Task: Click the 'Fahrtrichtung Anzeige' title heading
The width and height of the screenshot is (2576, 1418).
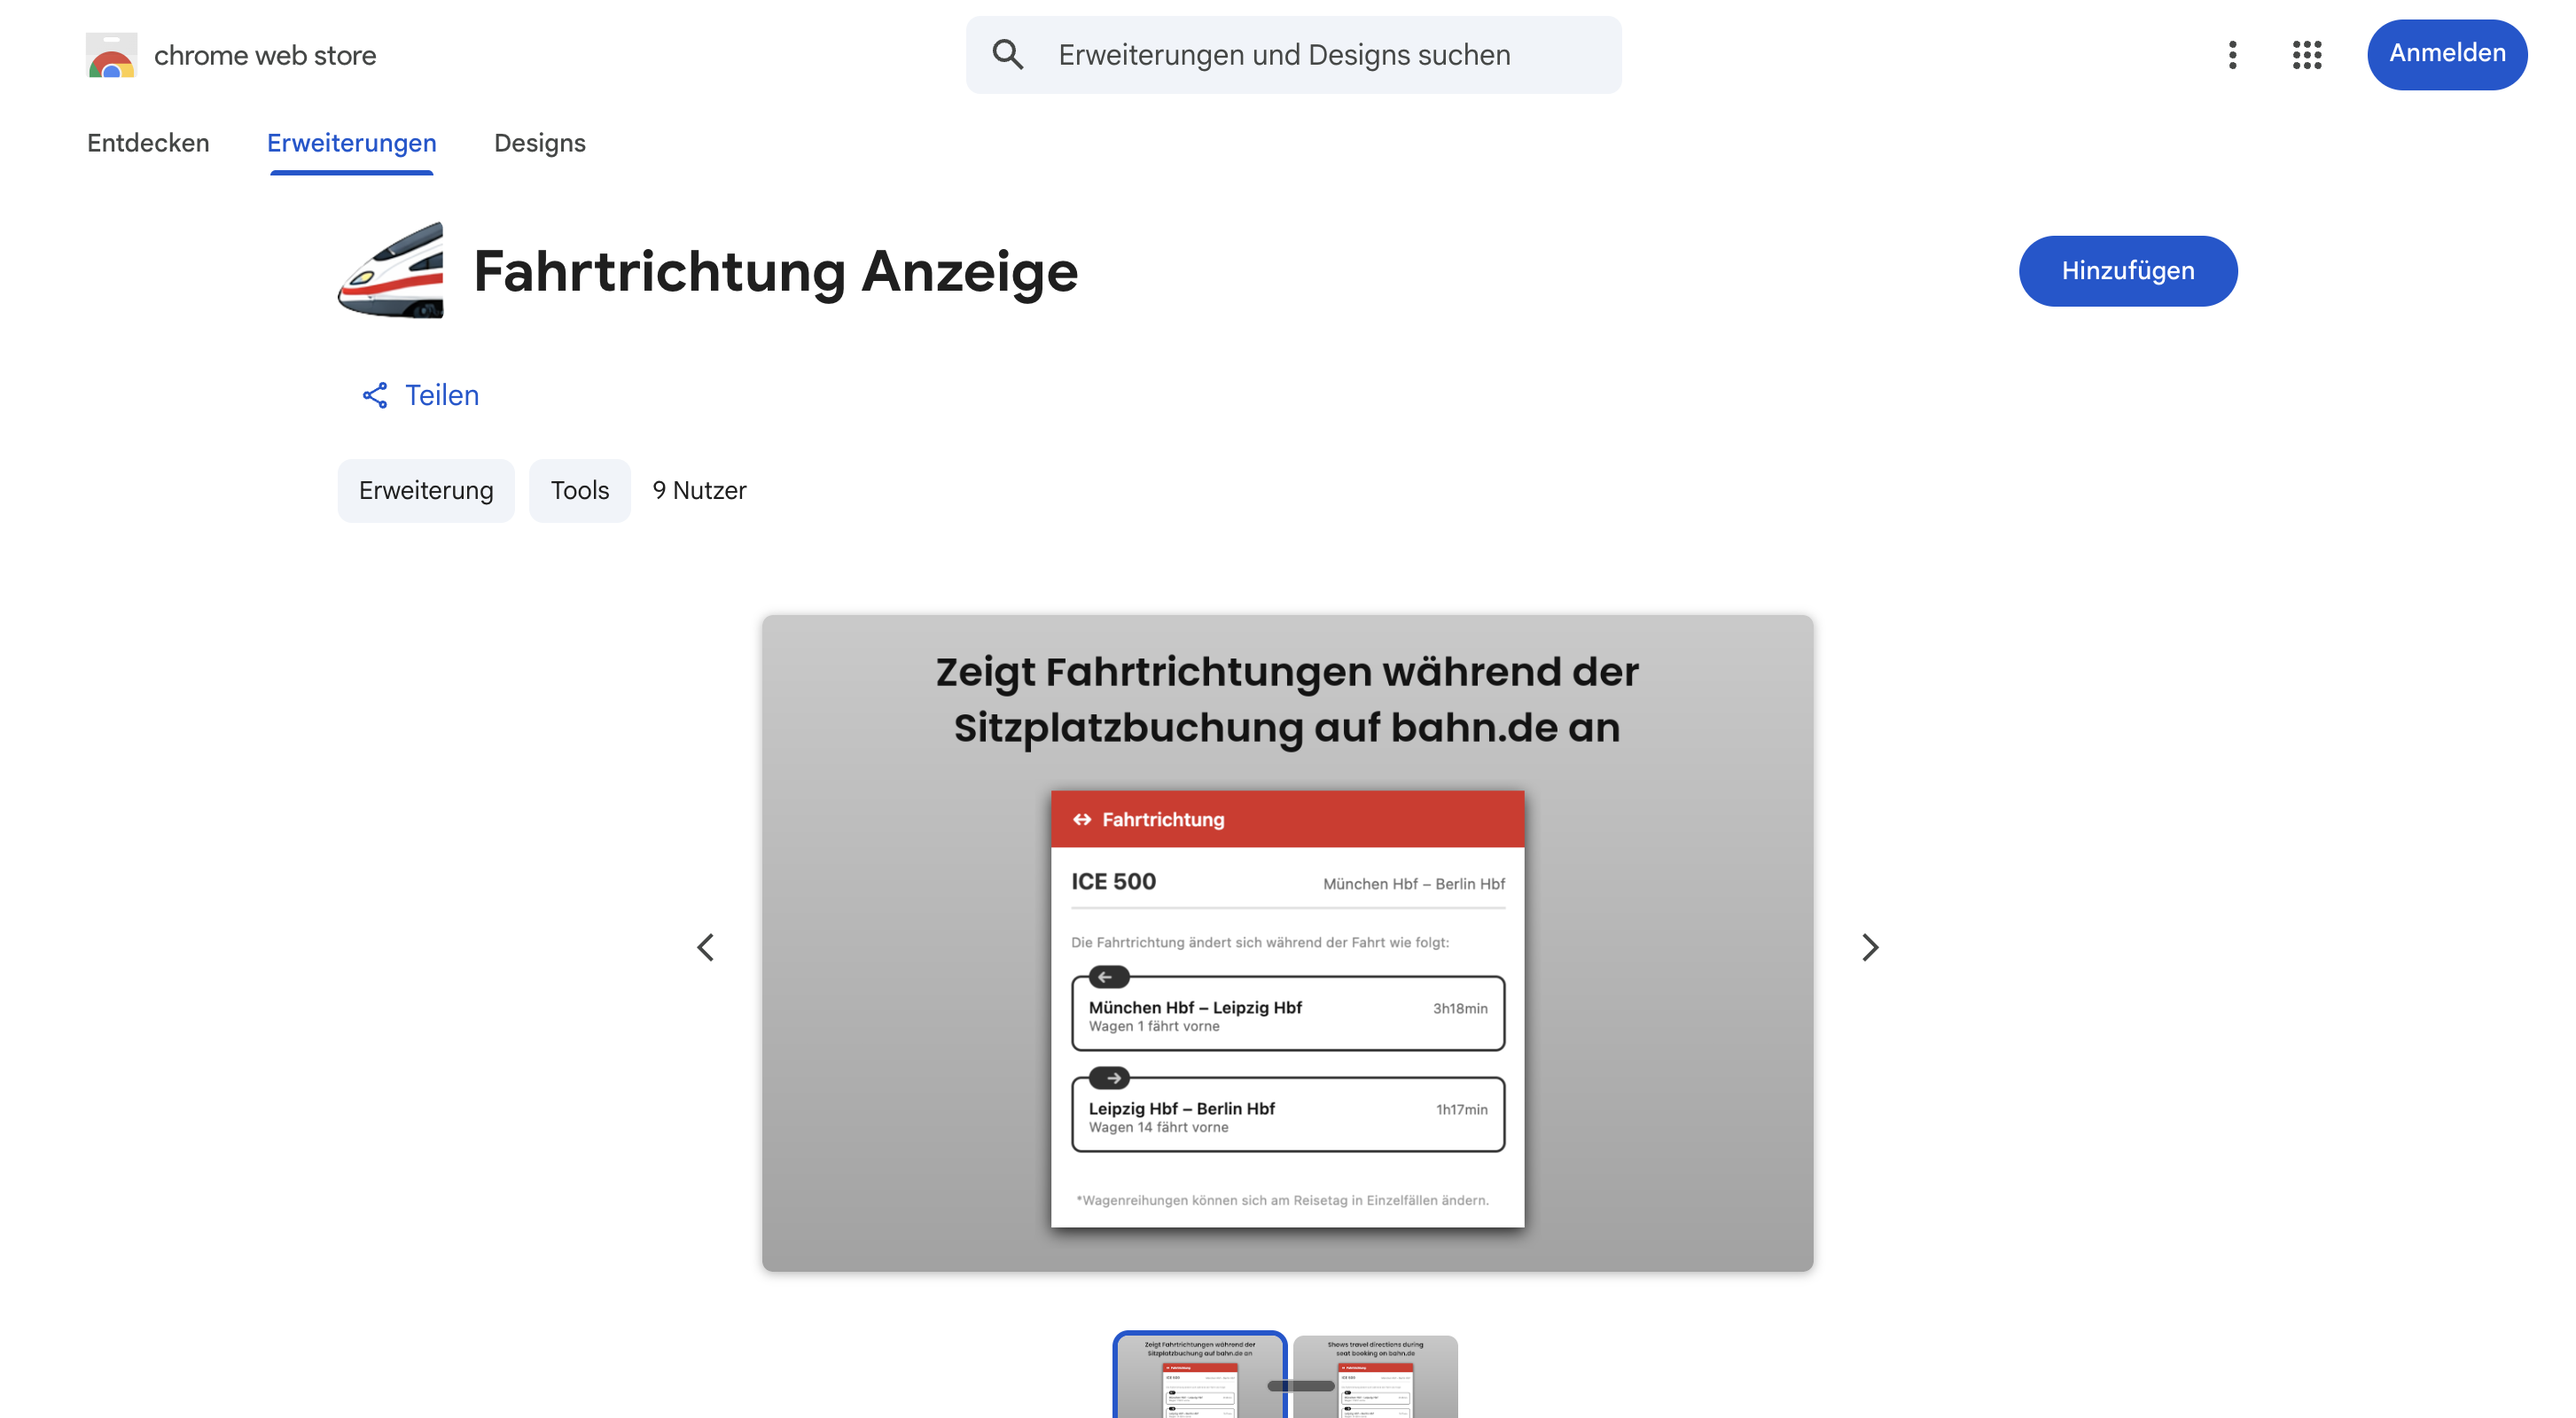Action: [x=775, y=271]
